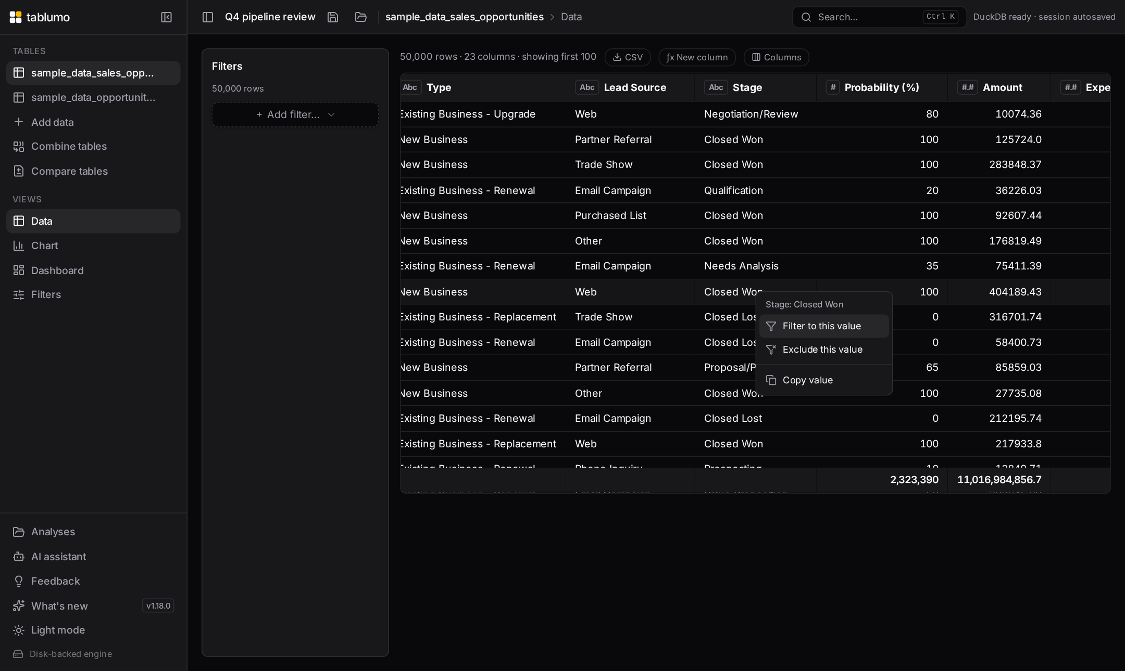Click the copy icon beside Copy value

pyautogui.click(x=771, y=380)
